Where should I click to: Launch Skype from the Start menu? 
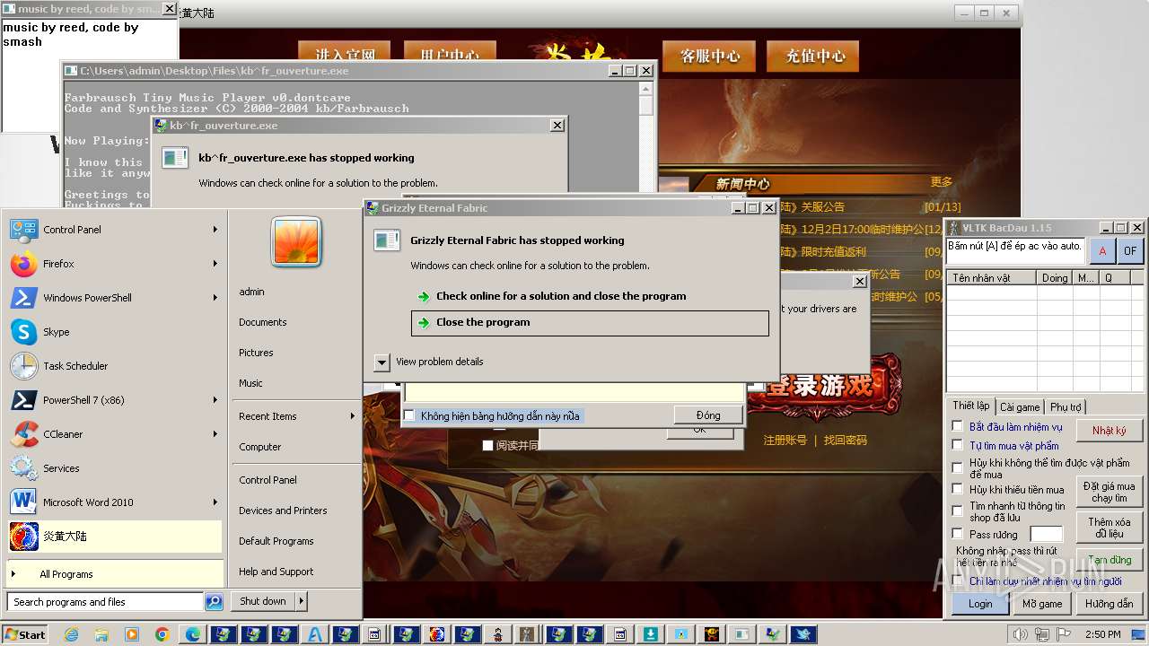coord(24,332)
